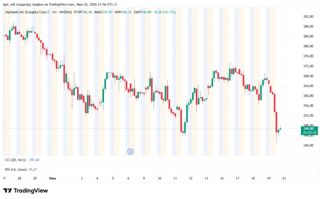
Task: Click the 364,00 price axis label
Action: 308,86
